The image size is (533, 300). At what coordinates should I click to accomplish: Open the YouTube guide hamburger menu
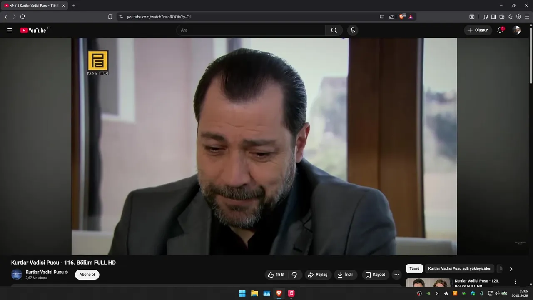click(x=10, y=30)
